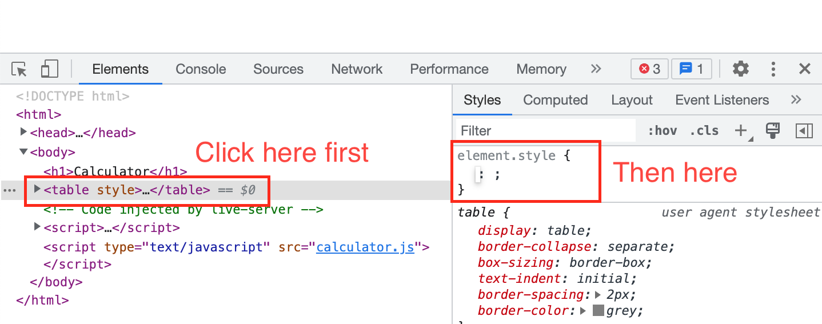Image resolution: width=822 pixels, height=324 pixels.
Task: Close the DevTools panel
Action: (805, 69)
